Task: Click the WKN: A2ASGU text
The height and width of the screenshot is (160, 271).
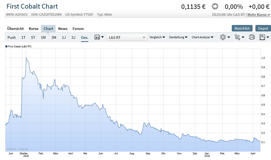Action: (17, 15)
